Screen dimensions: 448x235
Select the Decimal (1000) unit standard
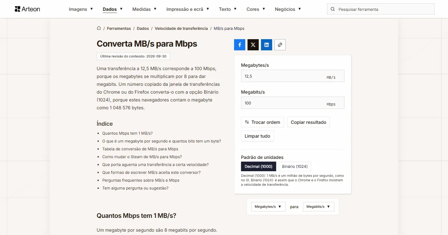click(x=259, y=166)
